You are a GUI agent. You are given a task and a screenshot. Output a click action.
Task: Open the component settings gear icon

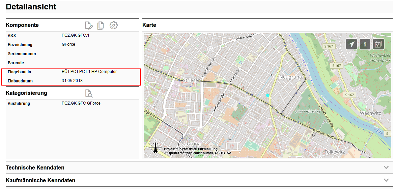114,25
